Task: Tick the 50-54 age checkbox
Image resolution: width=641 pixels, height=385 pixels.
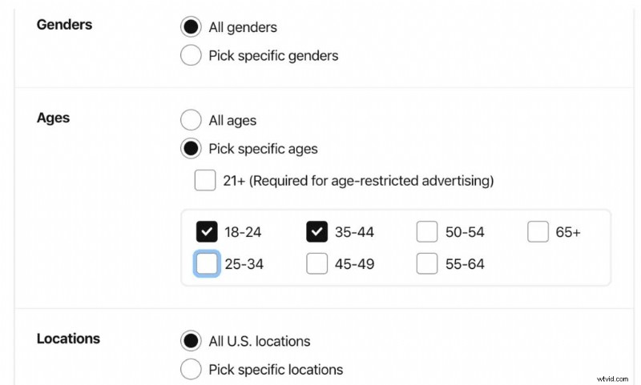Action: 427,232
